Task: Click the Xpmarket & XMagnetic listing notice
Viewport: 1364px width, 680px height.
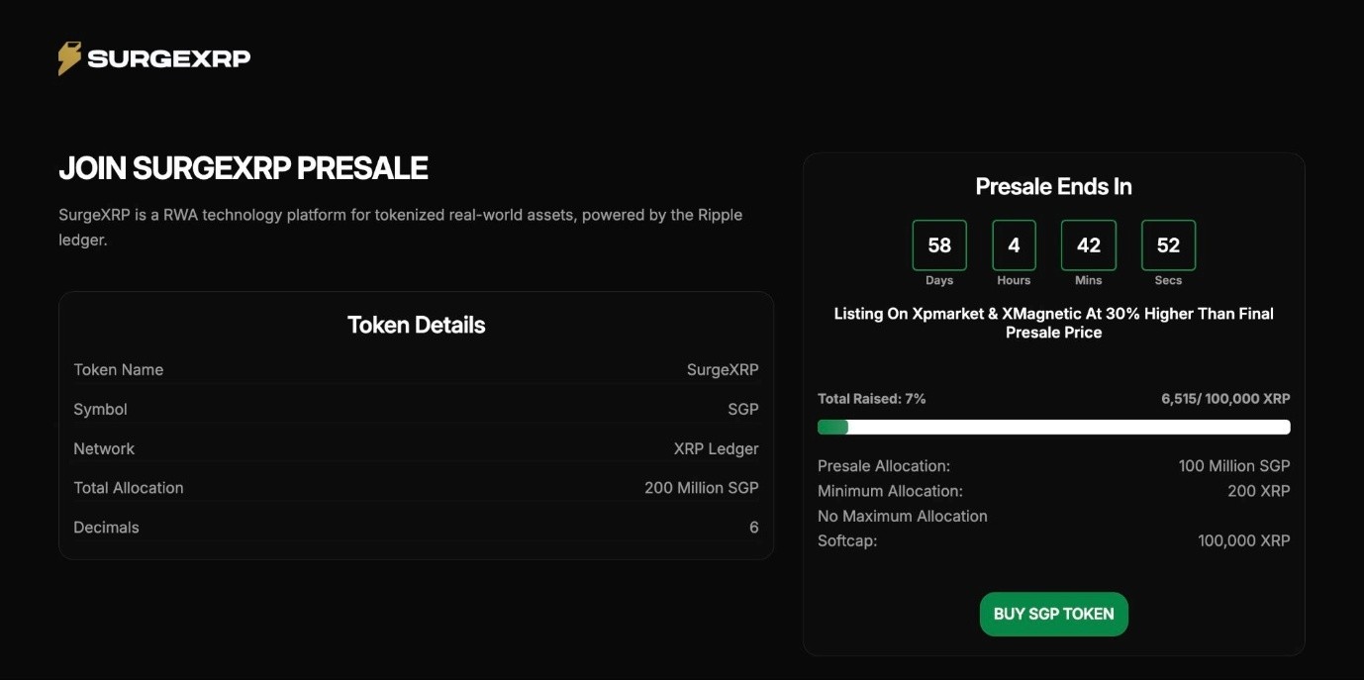Action: tap(1053, 323)
